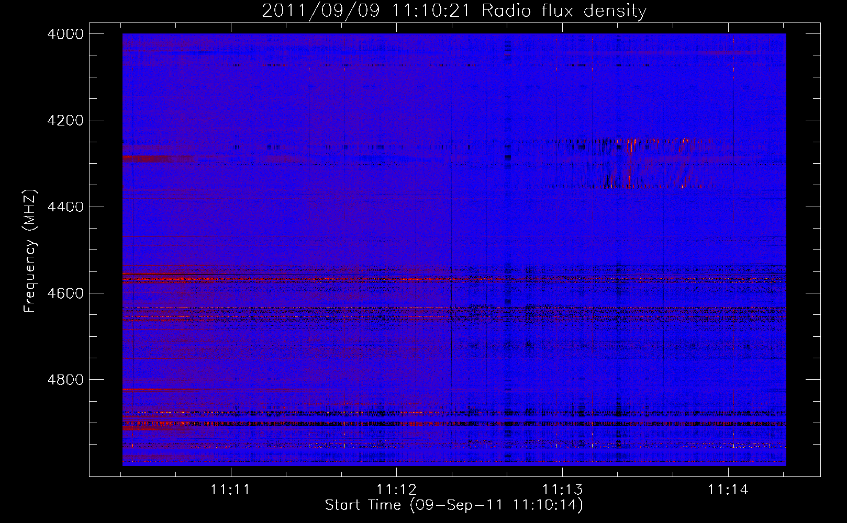847x523 pixels.
Task: Click the 4200 frequency axis label
Action: (x=65, y=120)
